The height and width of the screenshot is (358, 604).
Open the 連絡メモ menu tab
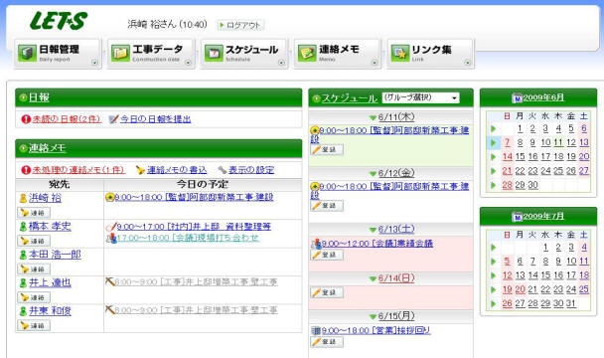[338, 54]
